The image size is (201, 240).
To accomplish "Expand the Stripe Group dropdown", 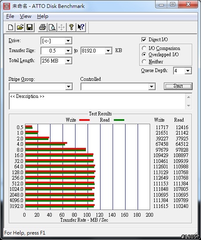I will tap(69, 87).
